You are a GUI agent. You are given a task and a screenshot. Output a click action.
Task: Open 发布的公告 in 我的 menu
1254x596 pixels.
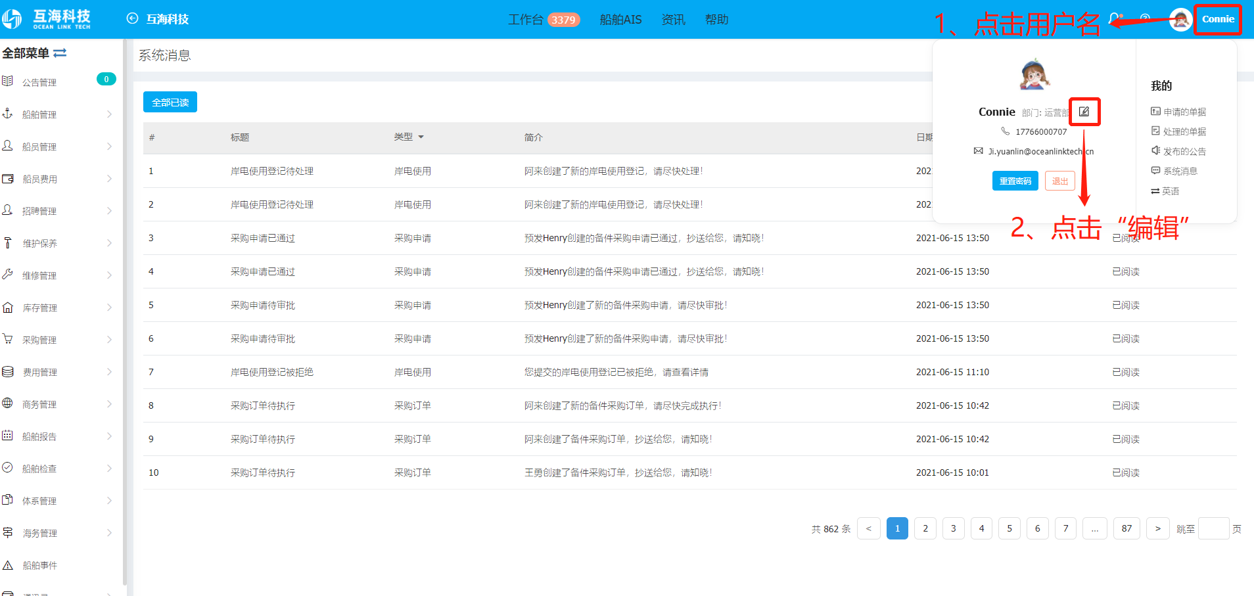(1178, 151)
